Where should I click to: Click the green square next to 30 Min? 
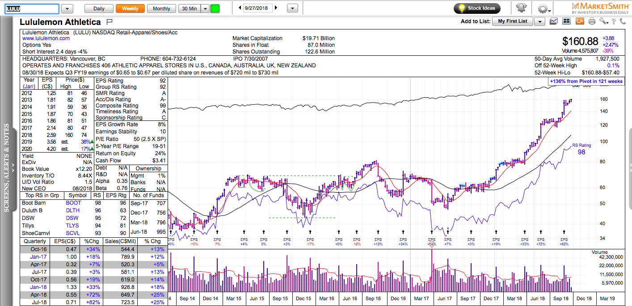[215, 8]
